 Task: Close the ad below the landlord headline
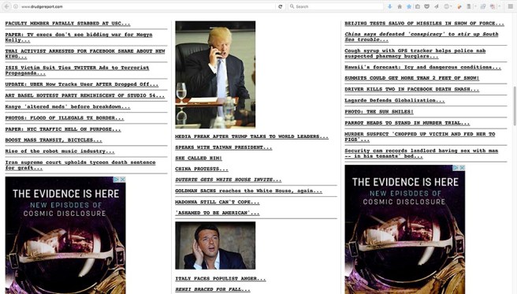[463, 168]
